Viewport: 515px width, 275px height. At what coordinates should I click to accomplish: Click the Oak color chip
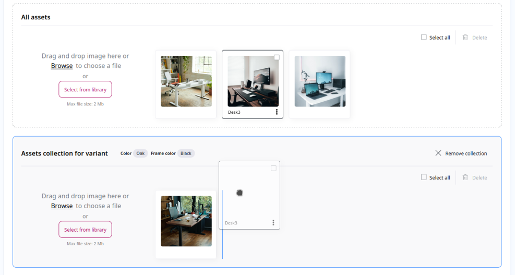[140, 153]
